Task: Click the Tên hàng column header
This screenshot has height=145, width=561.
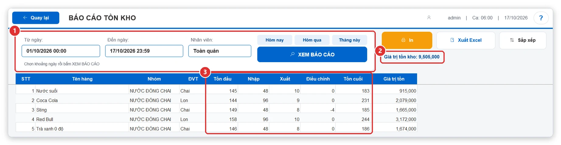Action: tap(82, 79)
